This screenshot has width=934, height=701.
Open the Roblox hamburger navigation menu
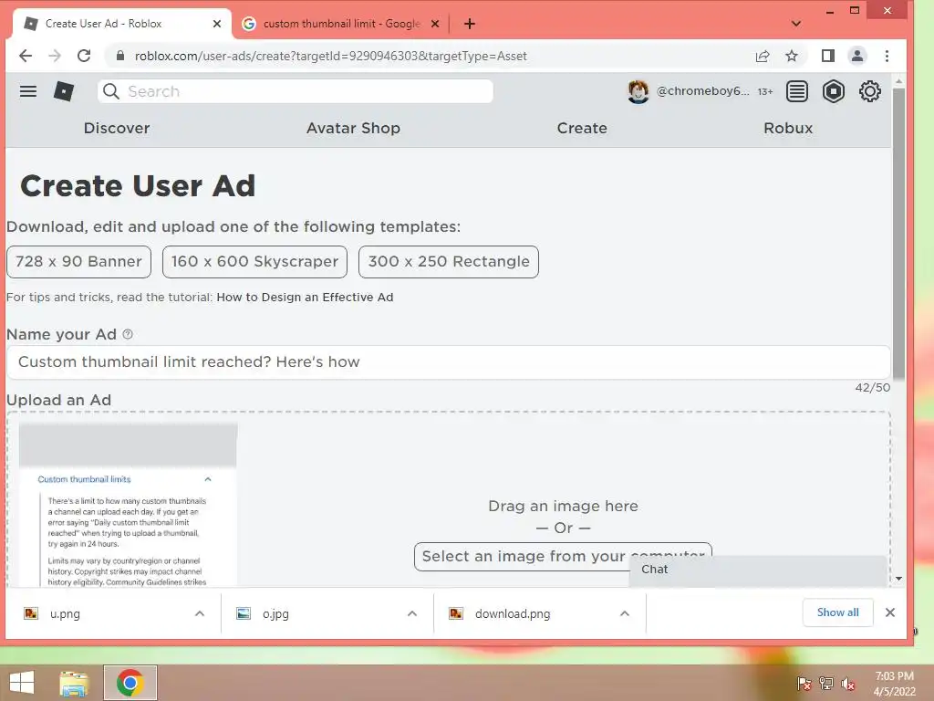(x=28, y=91)
